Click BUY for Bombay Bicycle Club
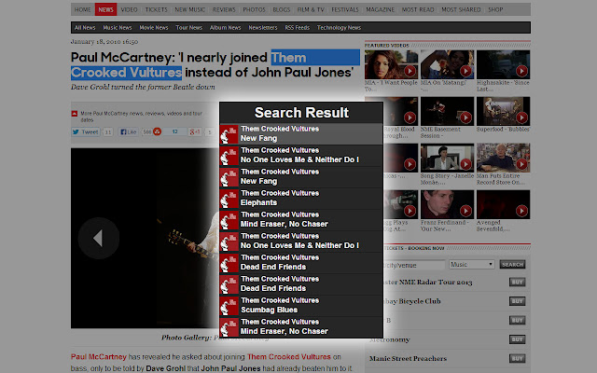This screenshot has width=597, height=373. pos(517,301)
